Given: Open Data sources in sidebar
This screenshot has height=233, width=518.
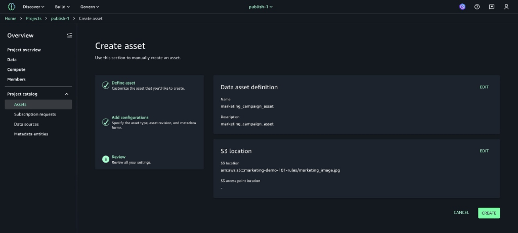Looking at the screenshot, I should coord(26,124).
